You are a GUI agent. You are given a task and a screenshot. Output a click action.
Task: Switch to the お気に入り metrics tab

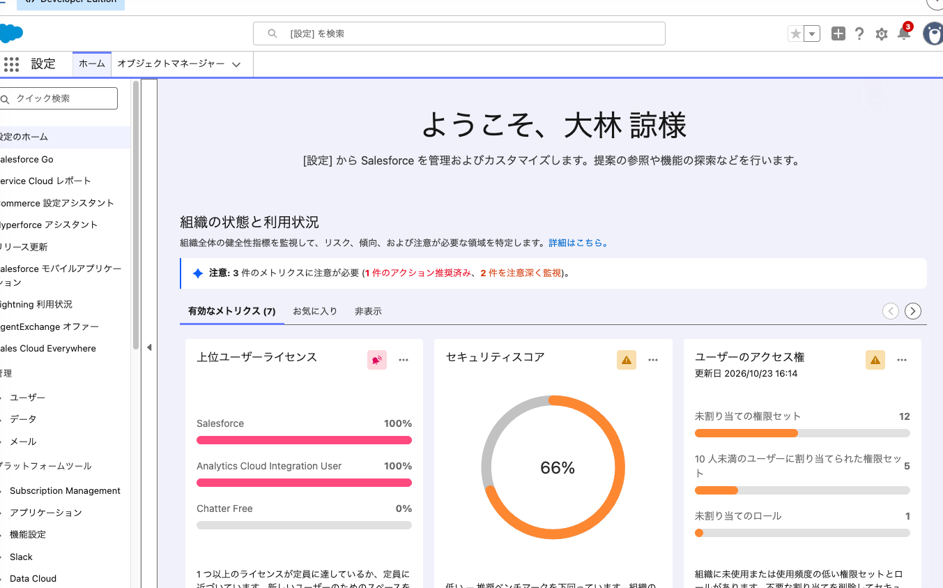(315, 311)
